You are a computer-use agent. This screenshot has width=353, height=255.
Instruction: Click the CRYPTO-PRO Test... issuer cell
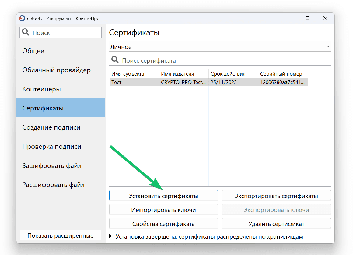[184, 82]
